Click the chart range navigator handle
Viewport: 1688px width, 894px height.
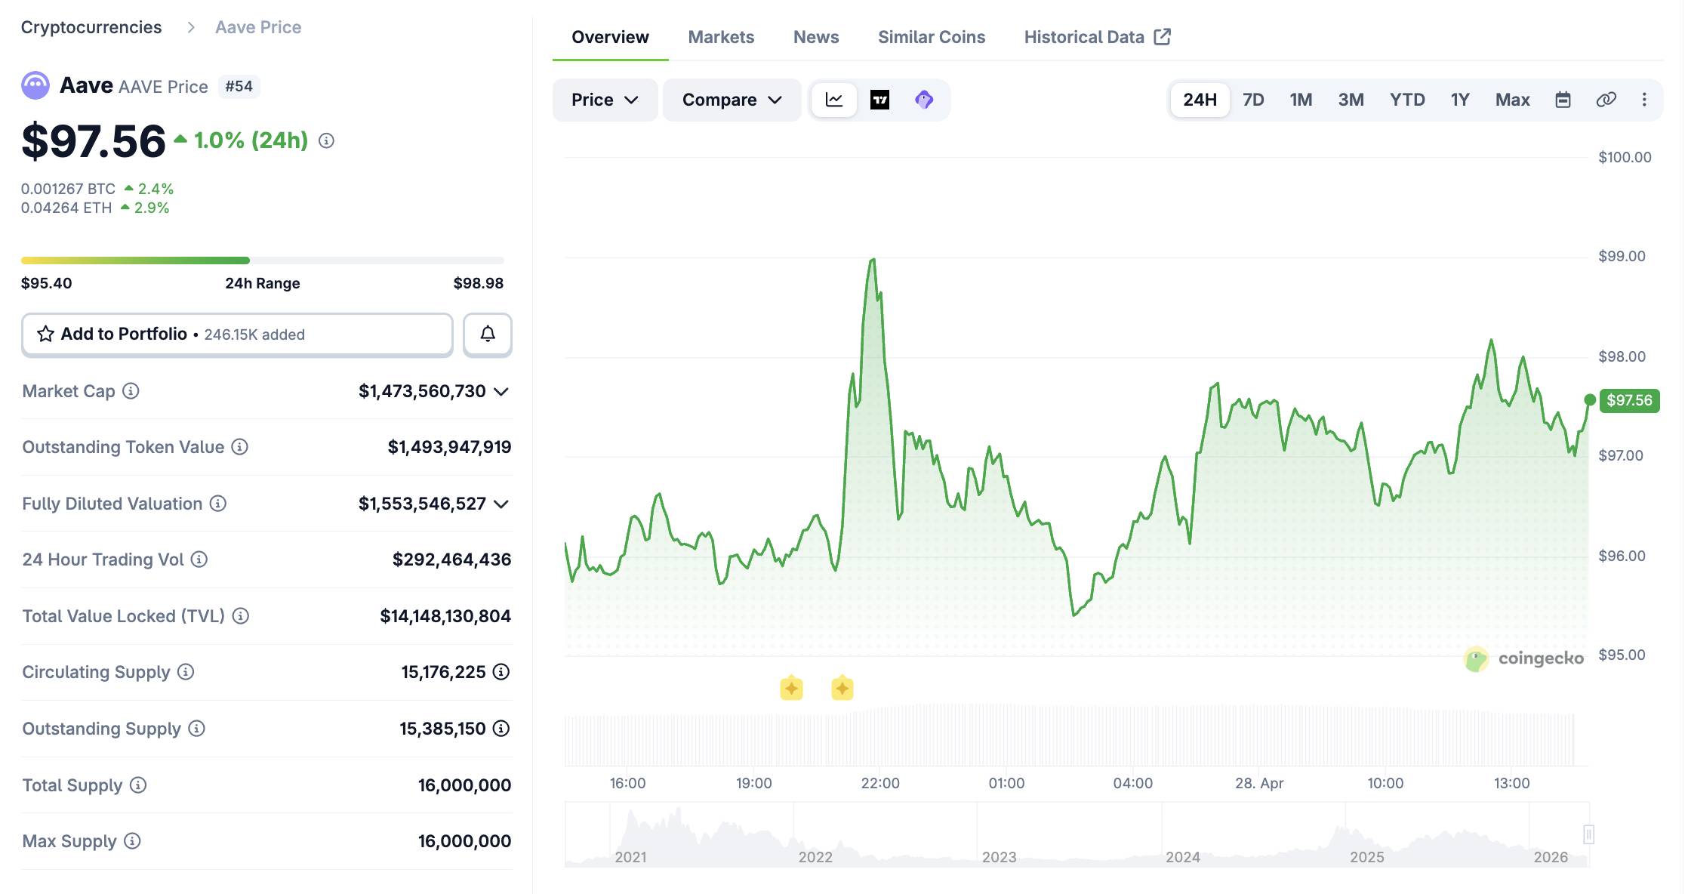click(1588, 834)
